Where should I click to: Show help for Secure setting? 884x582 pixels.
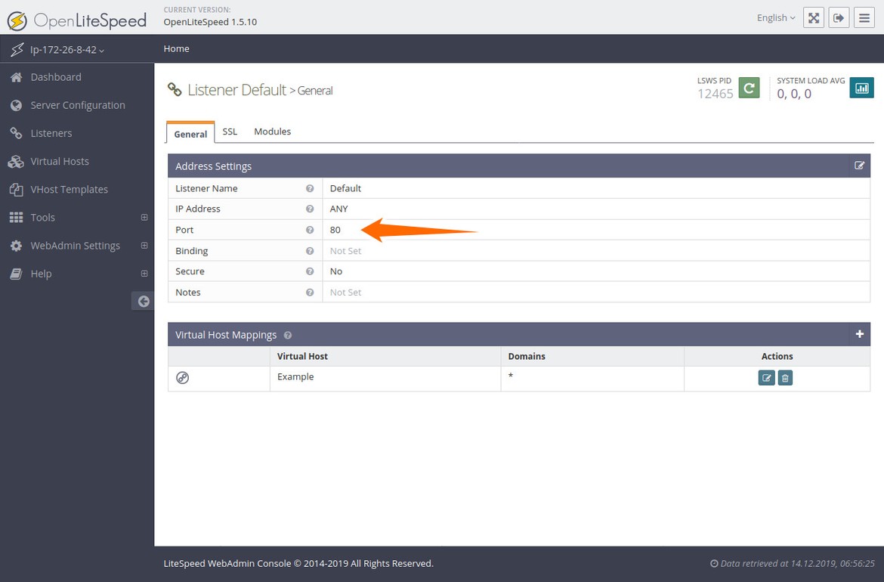click(310, 271)
